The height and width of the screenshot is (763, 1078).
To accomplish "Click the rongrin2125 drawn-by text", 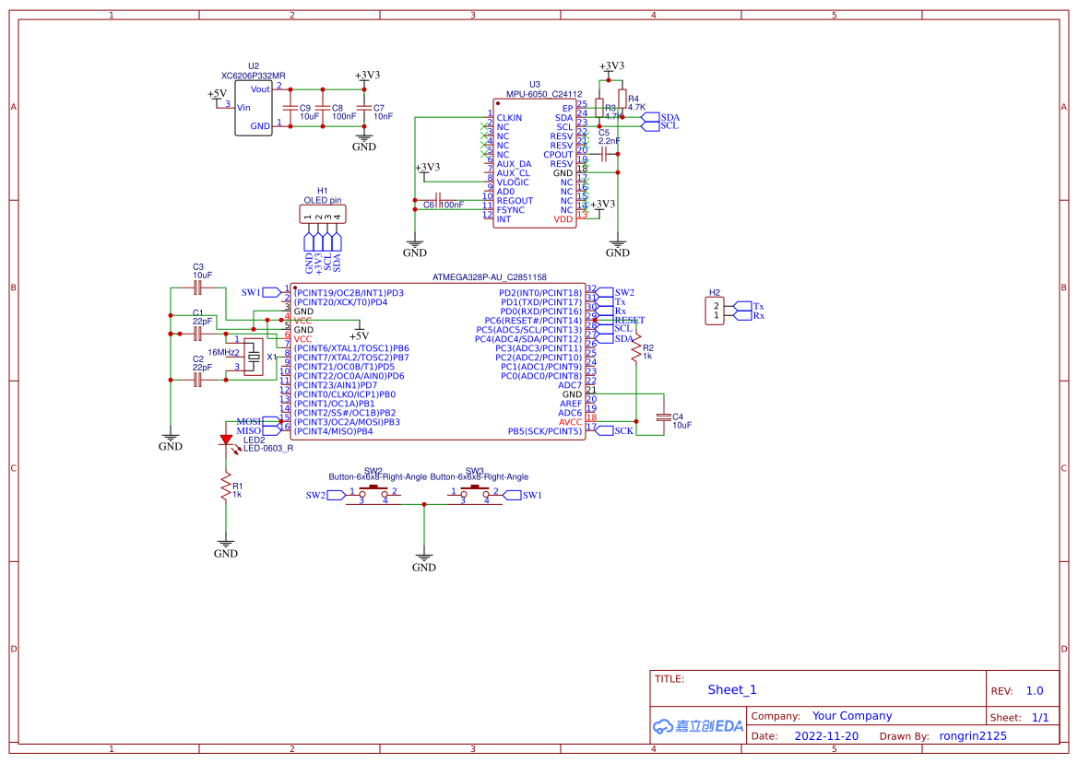I will (973, 735).
